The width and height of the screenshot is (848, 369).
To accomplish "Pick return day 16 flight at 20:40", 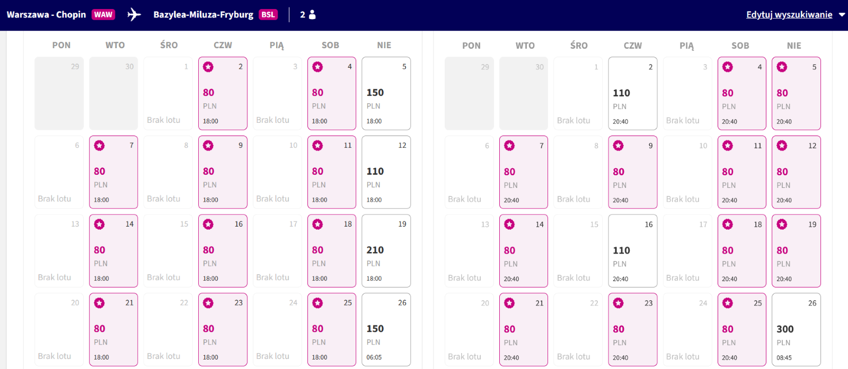I will (633, 251).
